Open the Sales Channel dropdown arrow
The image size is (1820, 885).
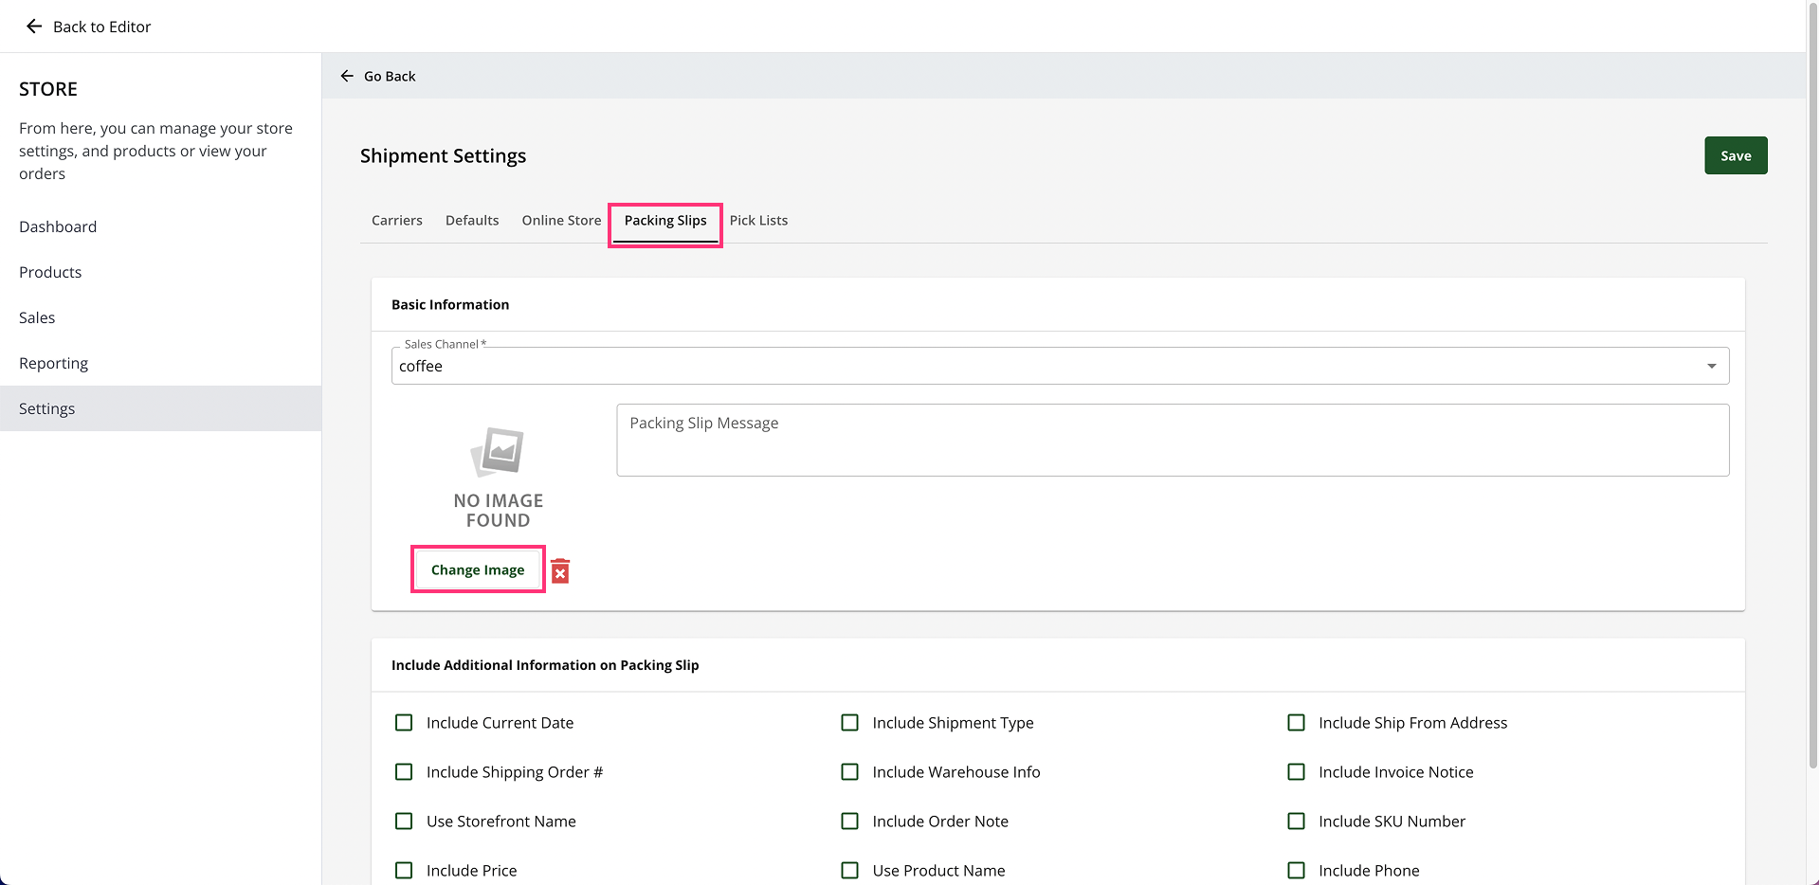[1711, 367]
